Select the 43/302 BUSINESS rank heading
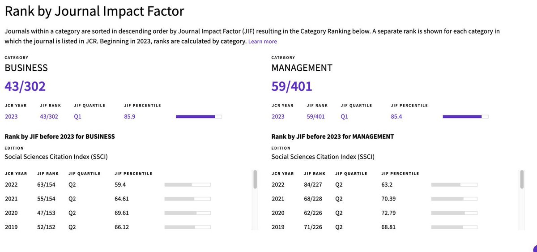 pos(25,86)
